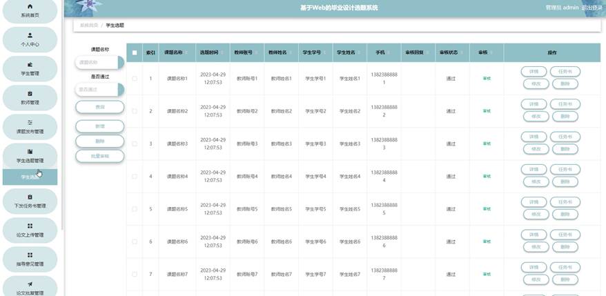Click the 查询 search button
Viewport: 606px width, 296px height.
[99, 107]
